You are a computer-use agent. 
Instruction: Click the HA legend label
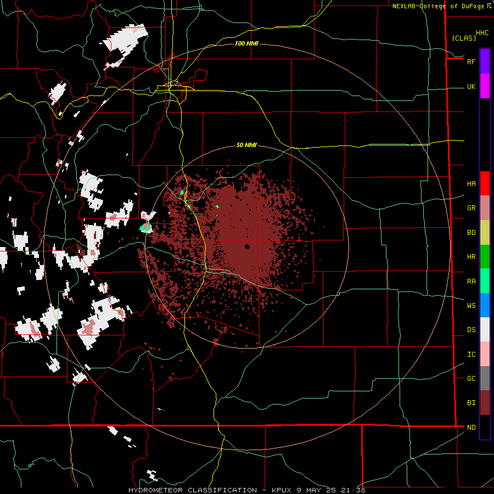click(471, 183)
